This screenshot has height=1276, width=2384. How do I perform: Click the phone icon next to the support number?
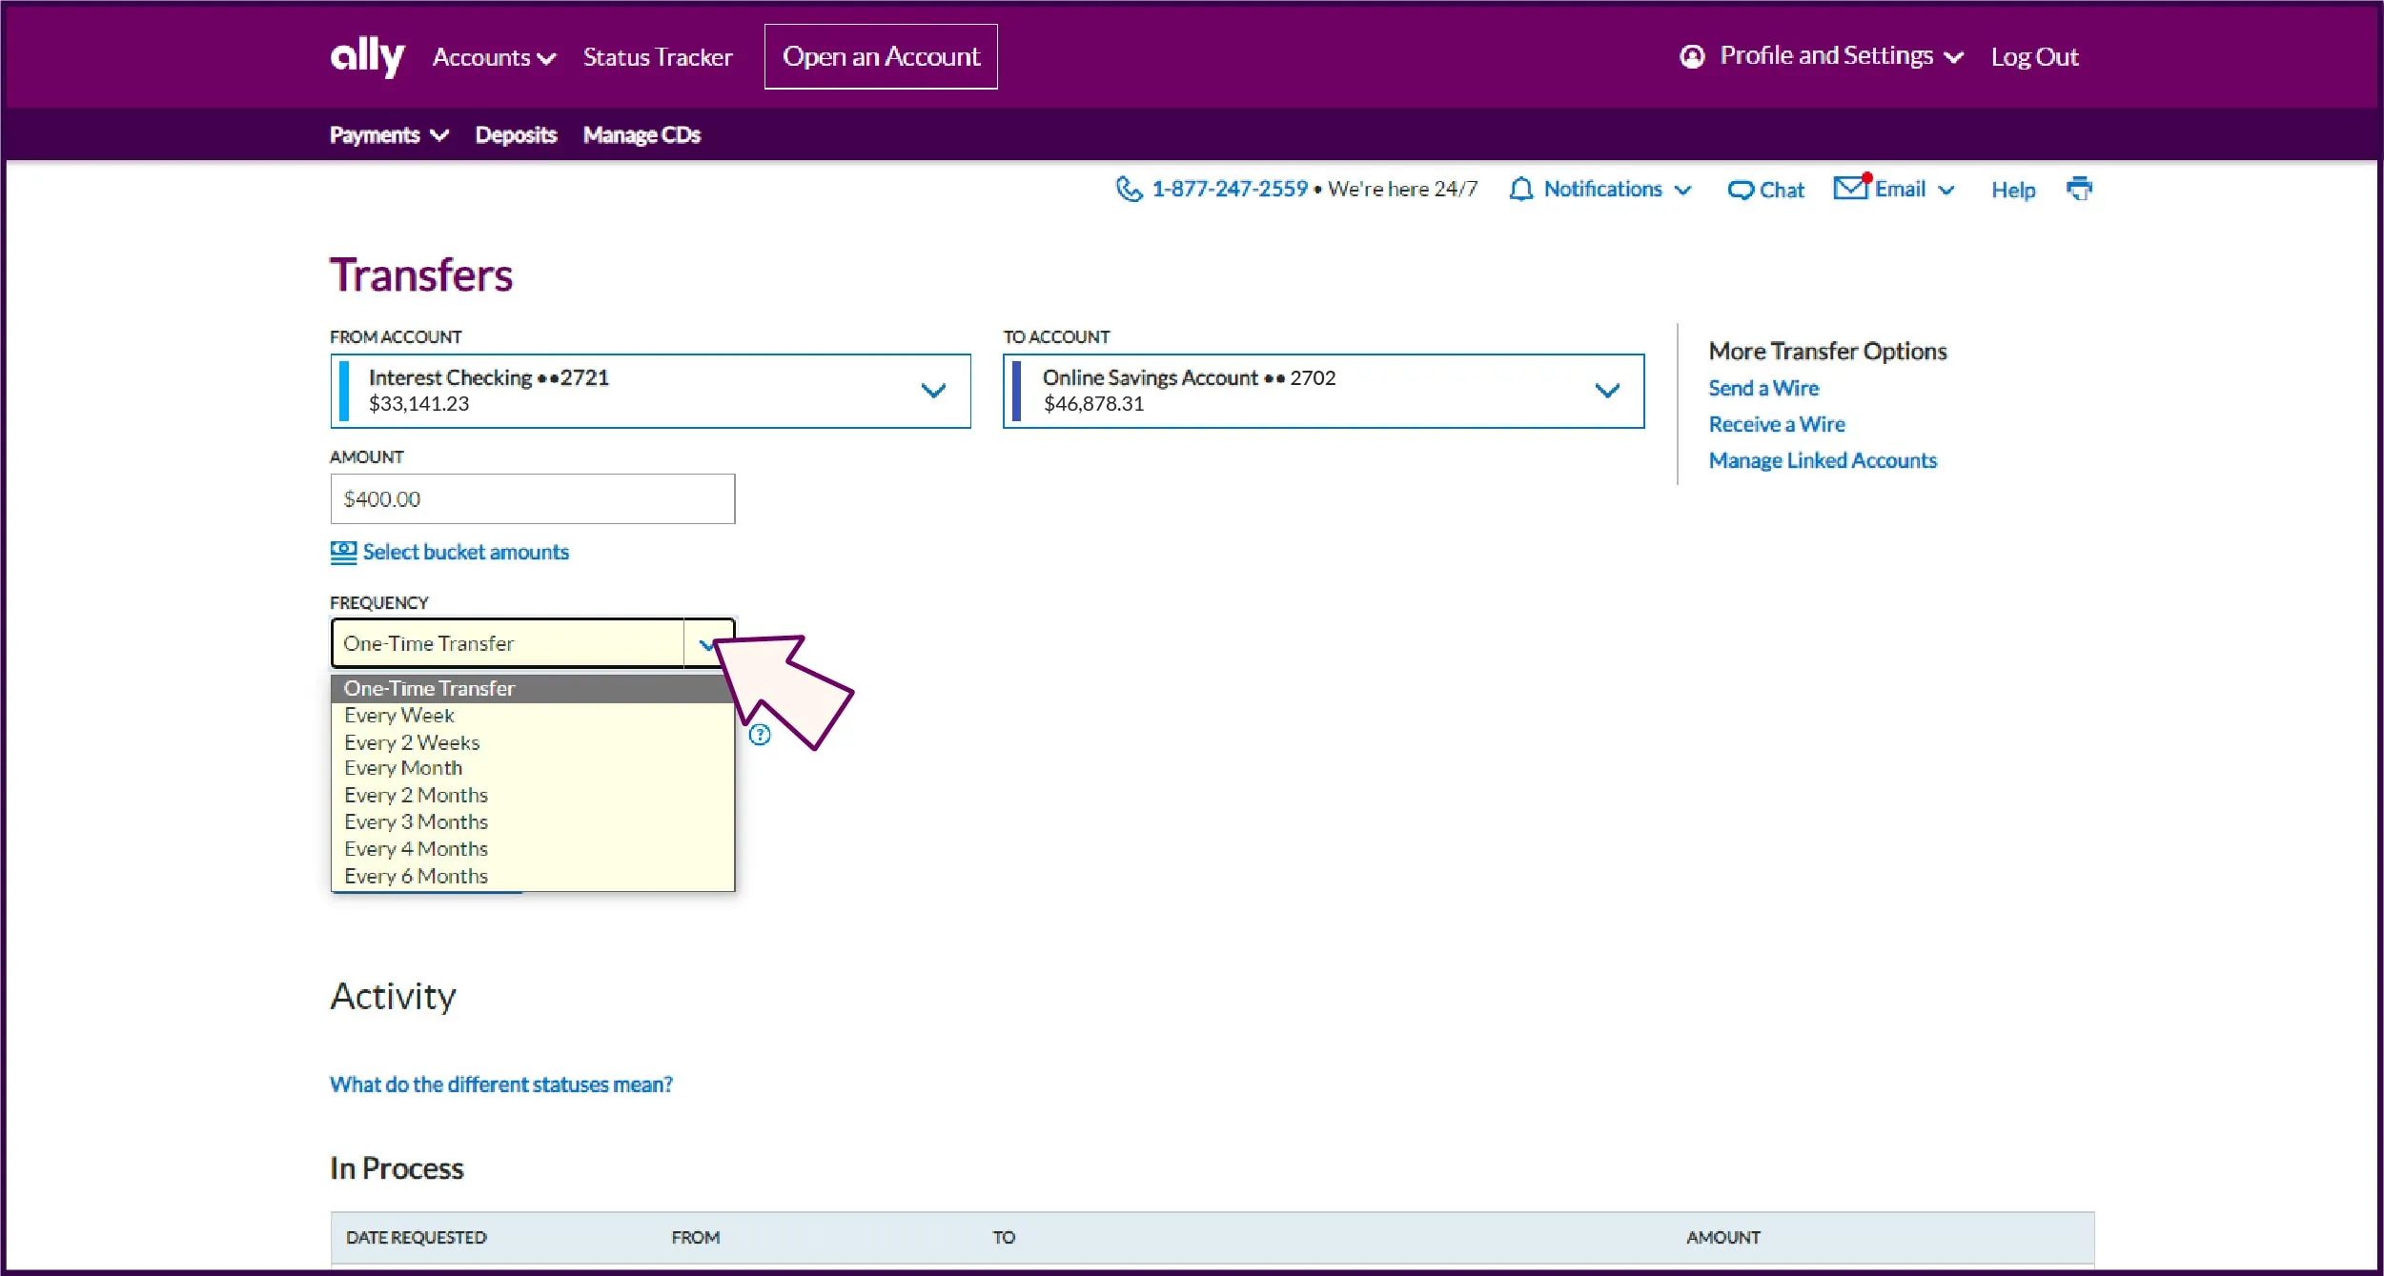coord(1129,188)
